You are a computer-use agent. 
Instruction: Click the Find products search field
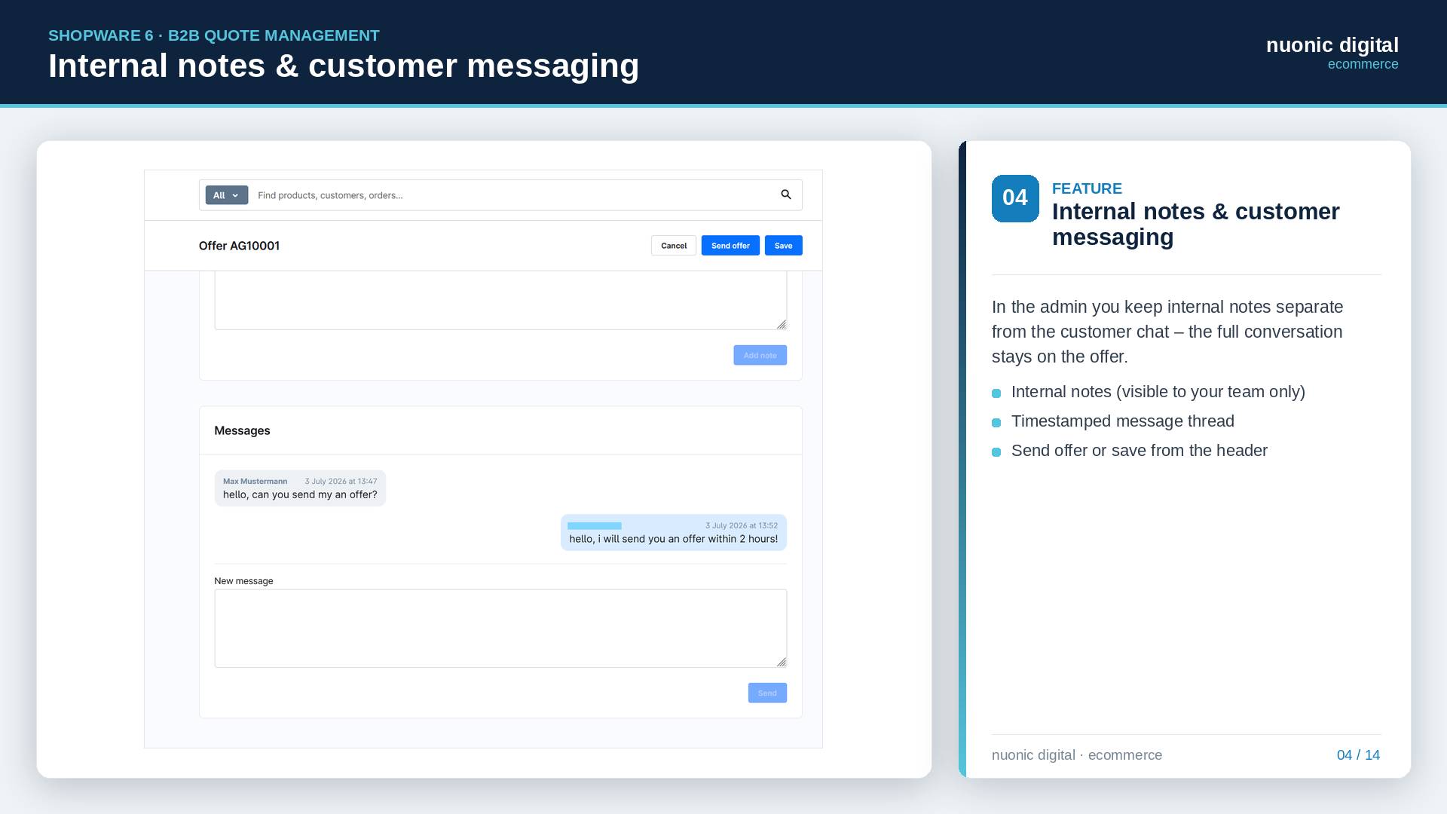click(x=512, y=195)
